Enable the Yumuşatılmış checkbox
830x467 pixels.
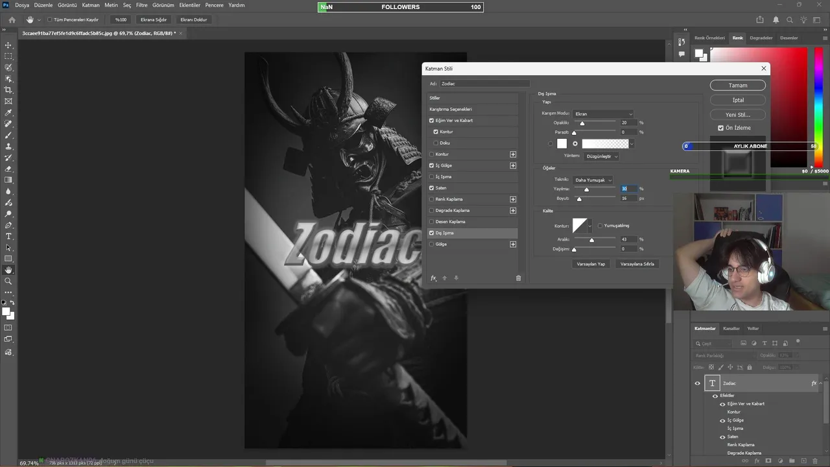coord(600,226)
